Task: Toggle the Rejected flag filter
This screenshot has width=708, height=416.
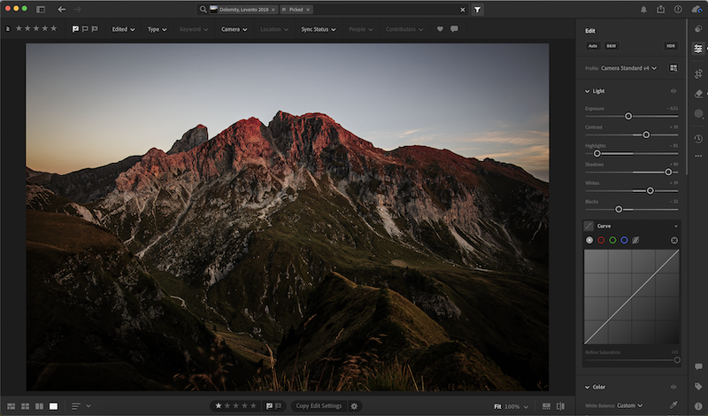Action: pyautogui.click(x=95, y=29)
